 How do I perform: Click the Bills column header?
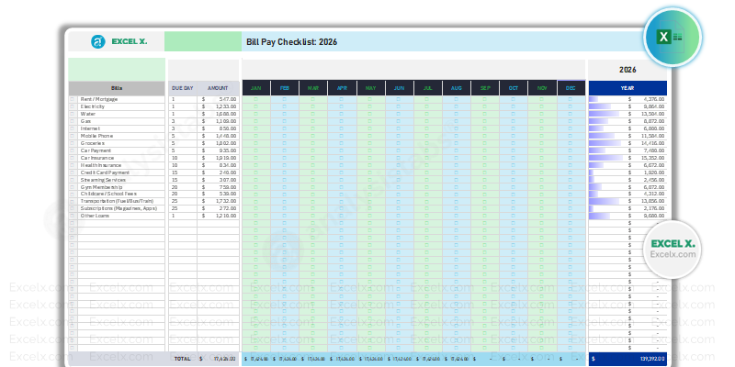tap(117, 88)
